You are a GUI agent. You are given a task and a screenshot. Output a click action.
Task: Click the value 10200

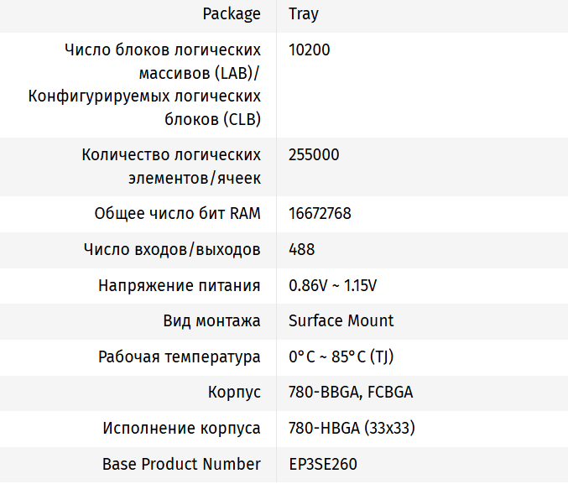(309, 50)
